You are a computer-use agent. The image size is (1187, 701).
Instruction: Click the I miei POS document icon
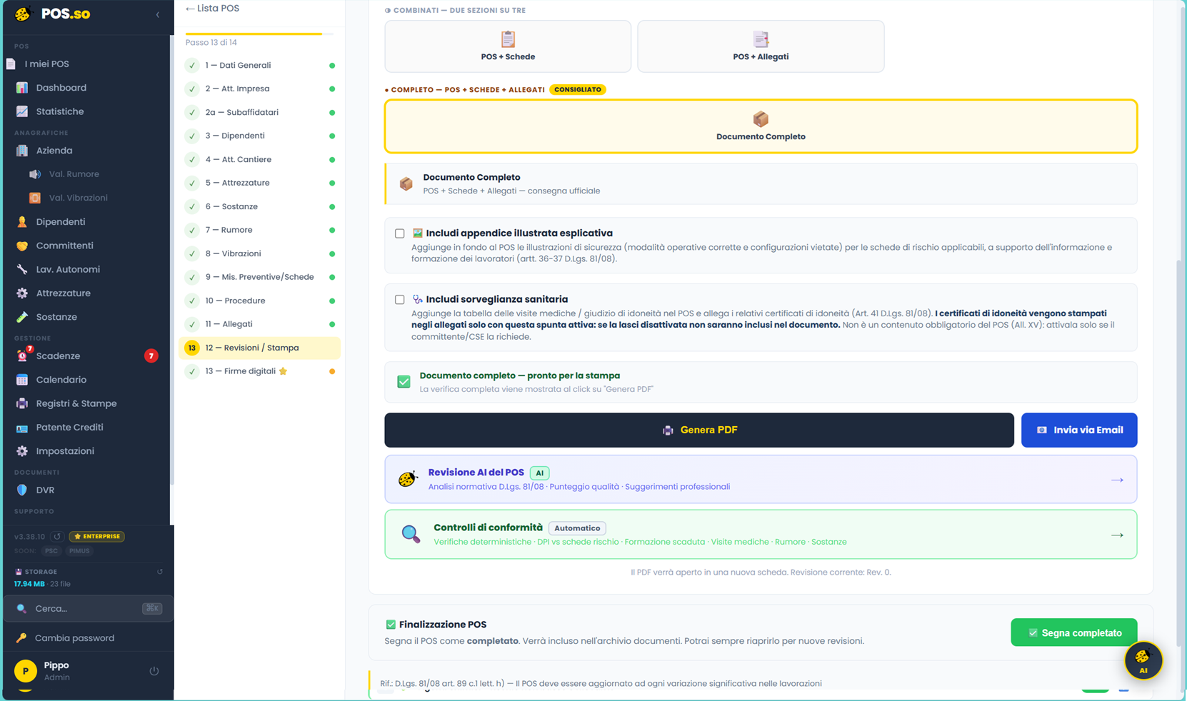click(x=11, y=64)
